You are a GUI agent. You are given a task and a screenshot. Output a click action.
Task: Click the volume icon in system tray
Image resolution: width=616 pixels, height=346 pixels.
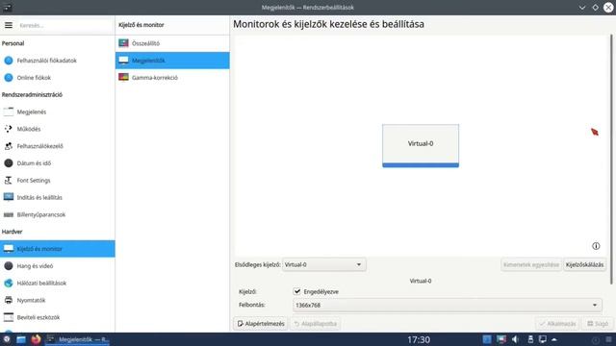(x=516, y=339)
